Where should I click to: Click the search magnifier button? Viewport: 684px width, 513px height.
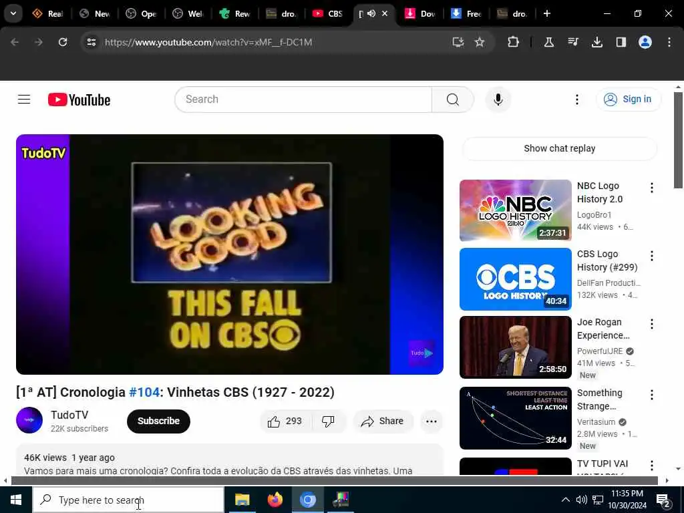coord(452,100)
